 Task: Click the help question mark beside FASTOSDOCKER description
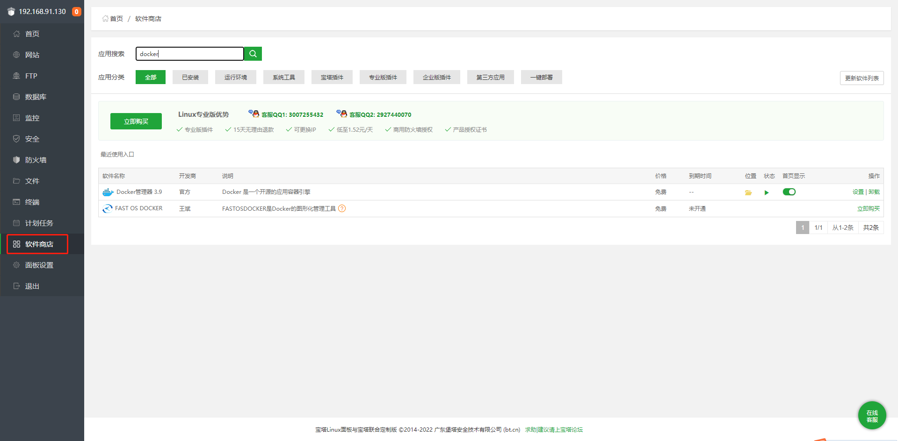pos(342,208)
